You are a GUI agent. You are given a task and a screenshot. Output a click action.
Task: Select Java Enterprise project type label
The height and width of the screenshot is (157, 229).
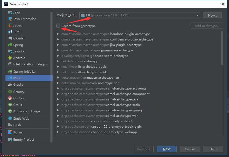(x=24, y=19)
